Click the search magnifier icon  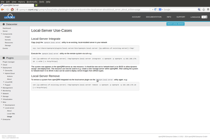click(x=199, y=9)
